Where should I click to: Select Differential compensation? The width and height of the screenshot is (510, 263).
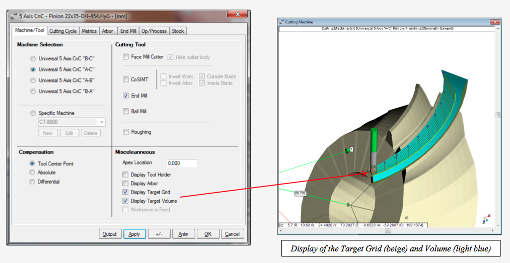coord(32,182)
